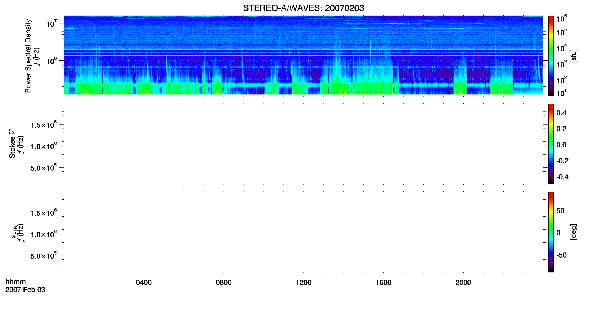
Task: Click the 2007 Feb 03 date label
Action: (x=25, y=290)
